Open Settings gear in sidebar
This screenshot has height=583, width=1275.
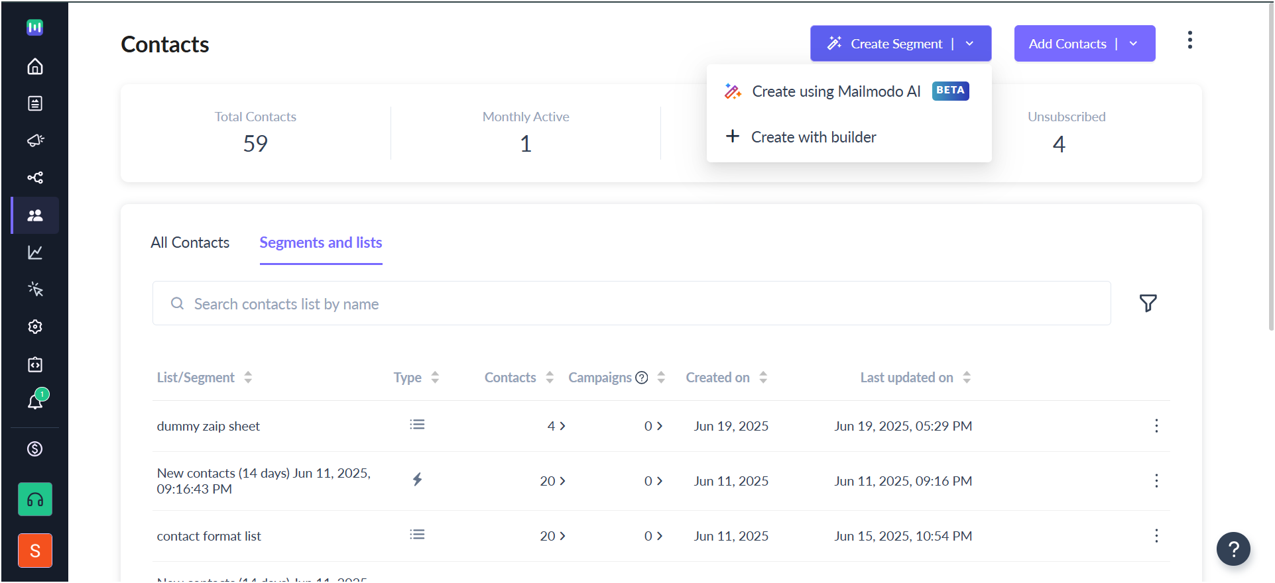(35, 327)
